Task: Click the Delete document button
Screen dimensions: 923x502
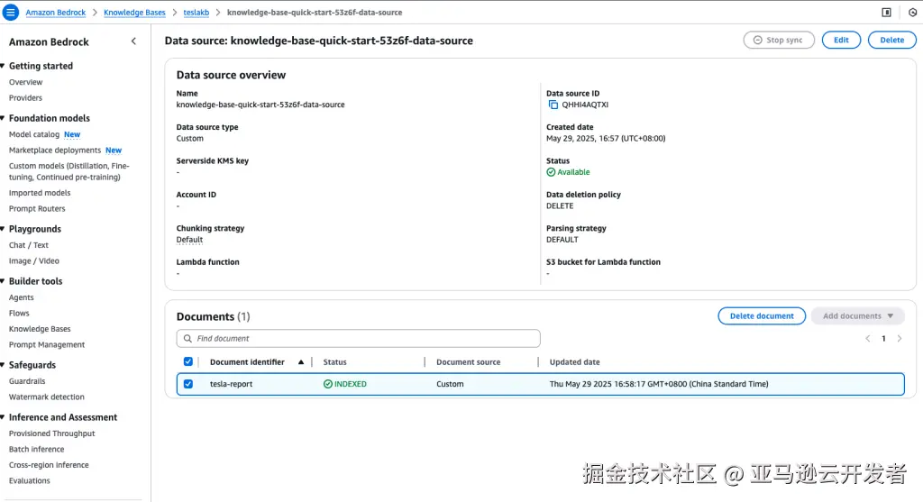Action: click(x=762, y=316)
